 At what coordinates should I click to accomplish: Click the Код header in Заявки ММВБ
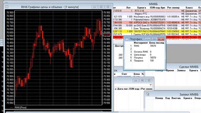[167, 98]
